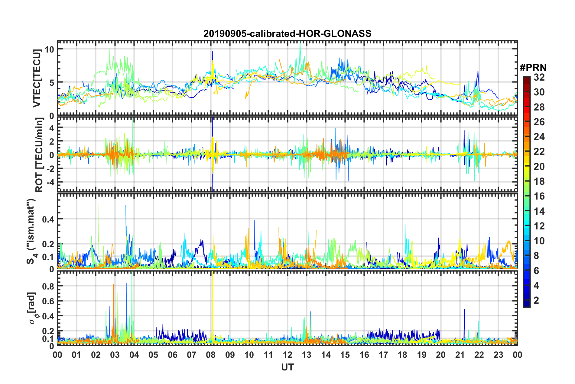Pick colorbar tick label "8"
This screenshot has height=384, width=575.
click(536, 256)
